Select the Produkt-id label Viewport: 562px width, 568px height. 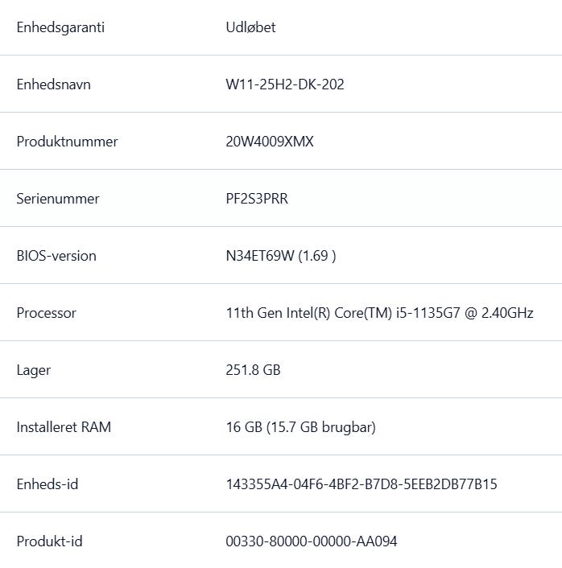coord(50,541)
